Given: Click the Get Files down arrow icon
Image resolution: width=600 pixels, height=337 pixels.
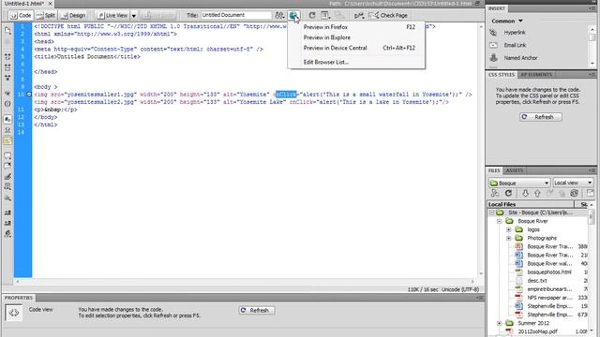Looking at the screenshot, I should (x=525, y=194).
